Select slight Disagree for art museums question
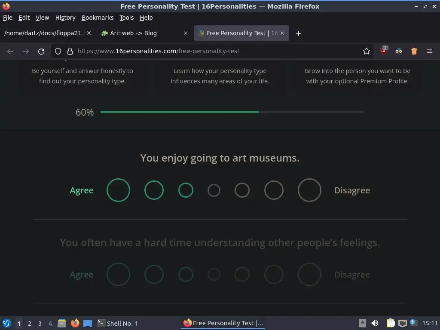 click(x=242, y=190)
